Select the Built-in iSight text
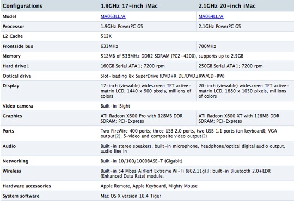 click(x=115, y=106)
